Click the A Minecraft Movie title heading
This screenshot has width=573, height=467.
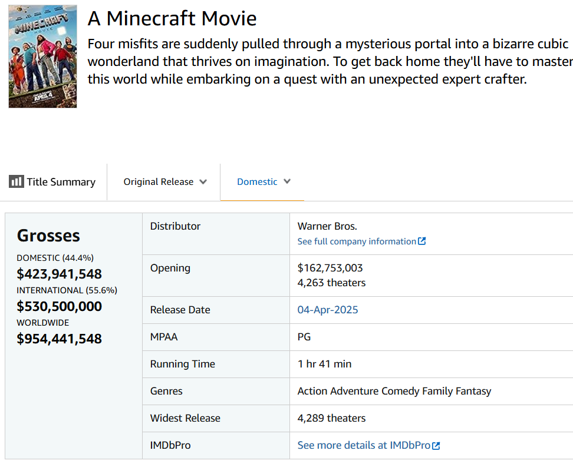pyautogui.click(x=172, y=18)
